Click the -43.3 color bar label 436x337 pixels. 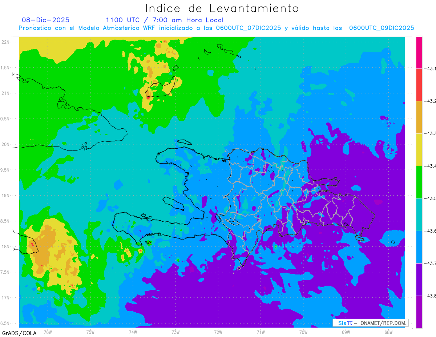(431, 133)
